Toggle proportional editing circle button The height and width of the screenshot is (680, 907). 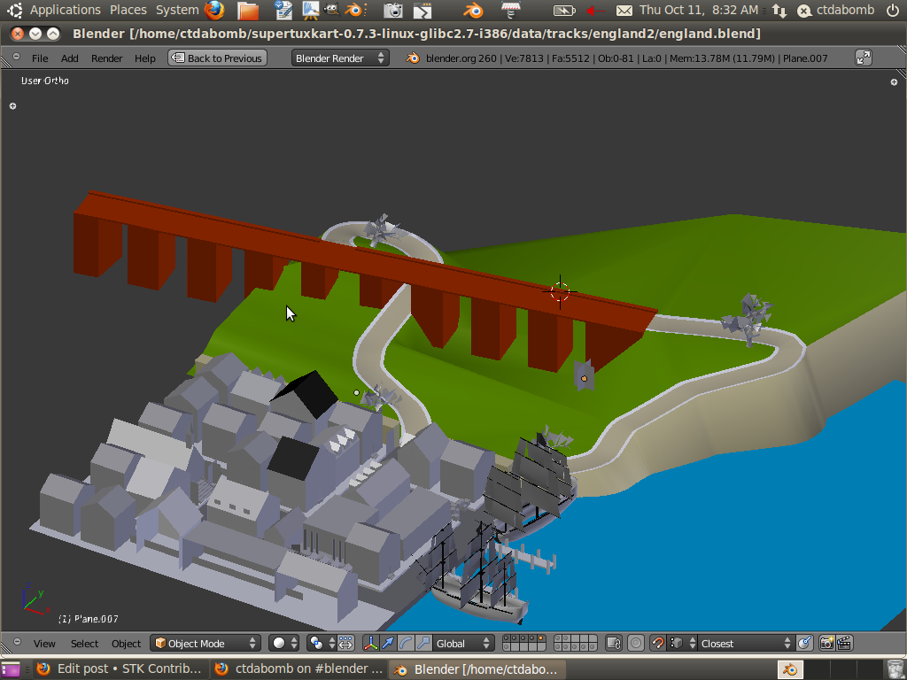[x=636, y=644]
